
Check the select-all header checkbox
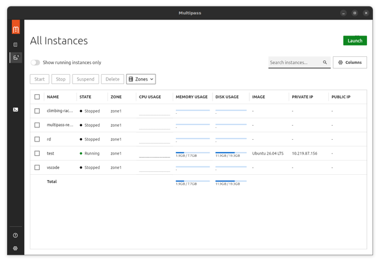pyautogui.click(x=37, y=97)
